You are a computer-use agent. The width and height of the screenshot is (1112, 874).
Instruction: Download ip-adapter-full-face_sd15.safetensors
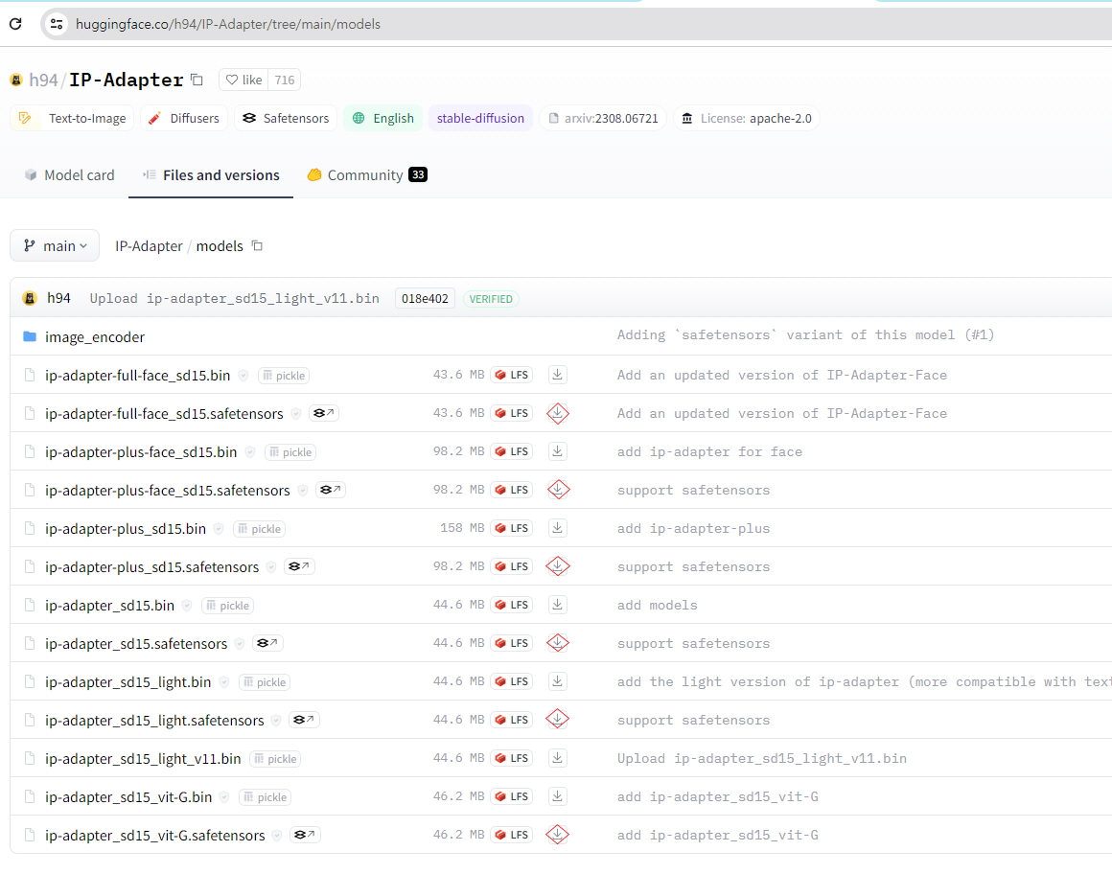click(557, 413)
